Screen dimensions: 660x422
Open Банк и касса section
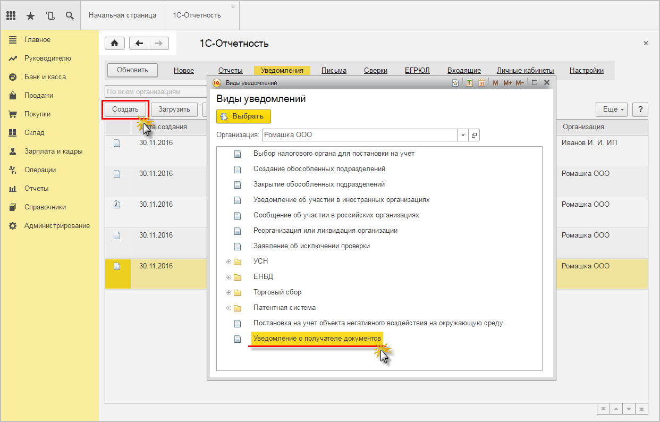click(x=45, y=77)
